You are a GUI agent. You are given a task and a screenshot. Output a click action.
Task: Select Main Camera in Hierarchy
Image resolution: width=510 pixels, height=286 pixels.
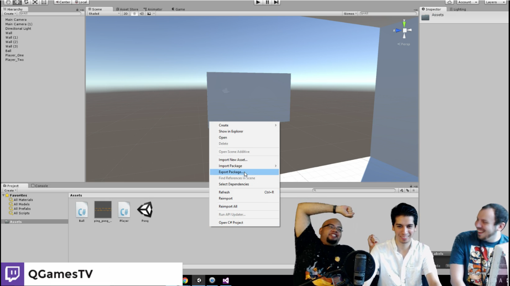point(16,20)
